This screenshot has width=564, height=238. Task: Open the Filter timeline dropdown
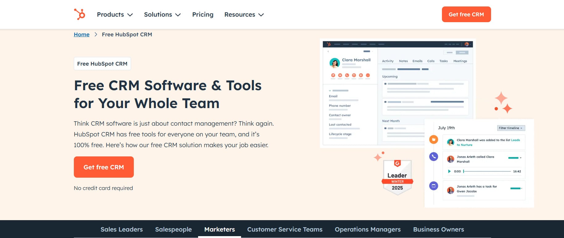(x=511, y=128)
